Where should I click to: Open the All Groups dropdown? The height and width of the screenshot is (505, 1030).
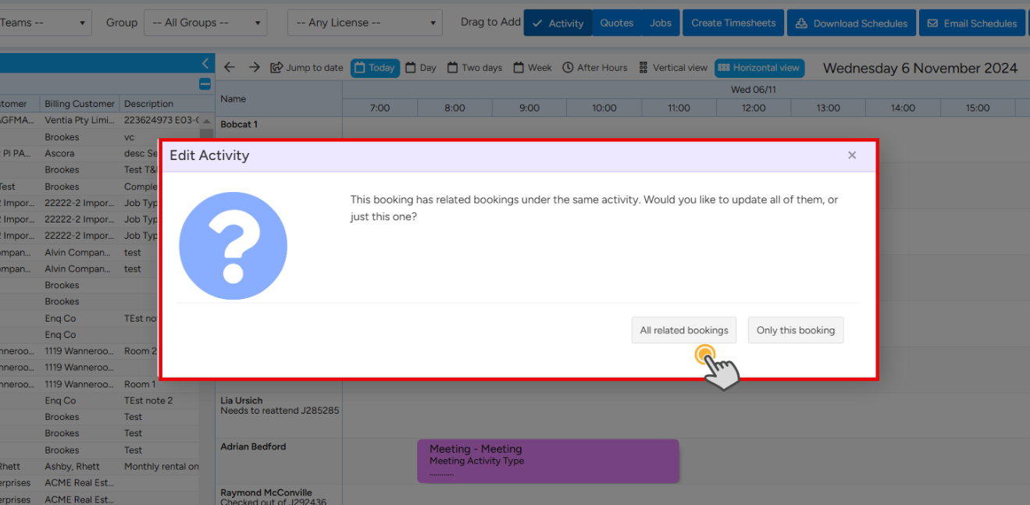206,23
